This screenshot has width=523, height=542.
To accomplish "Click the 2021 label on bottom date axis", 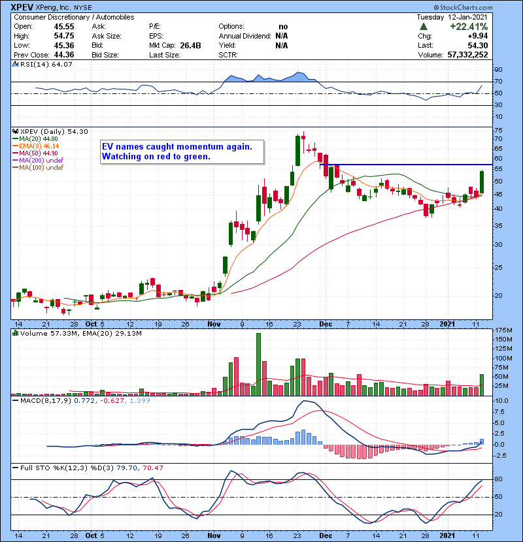I will tap(447, 535).
